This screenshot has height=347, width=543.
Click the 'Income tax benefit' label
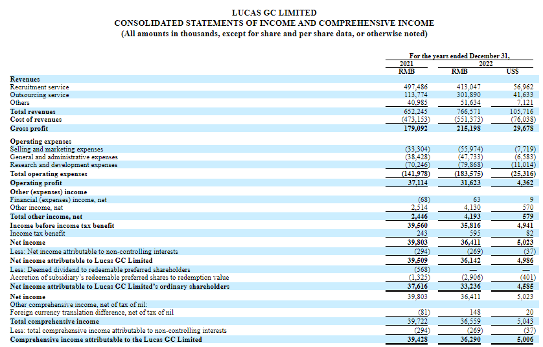tap(38, 234)
